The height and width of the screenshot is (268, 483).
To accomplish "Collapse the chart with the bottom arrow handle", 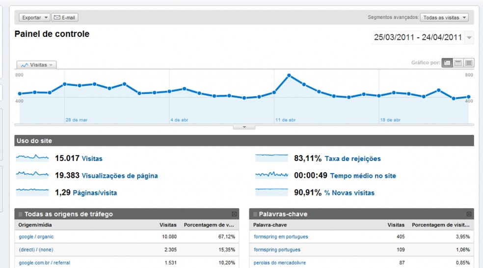I will click(244, 127).
